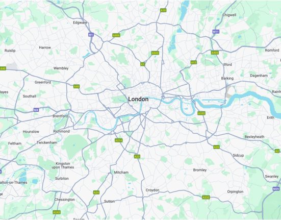Click the A102 road shield
Screen dimensions: 281x220
coord(201,113)
